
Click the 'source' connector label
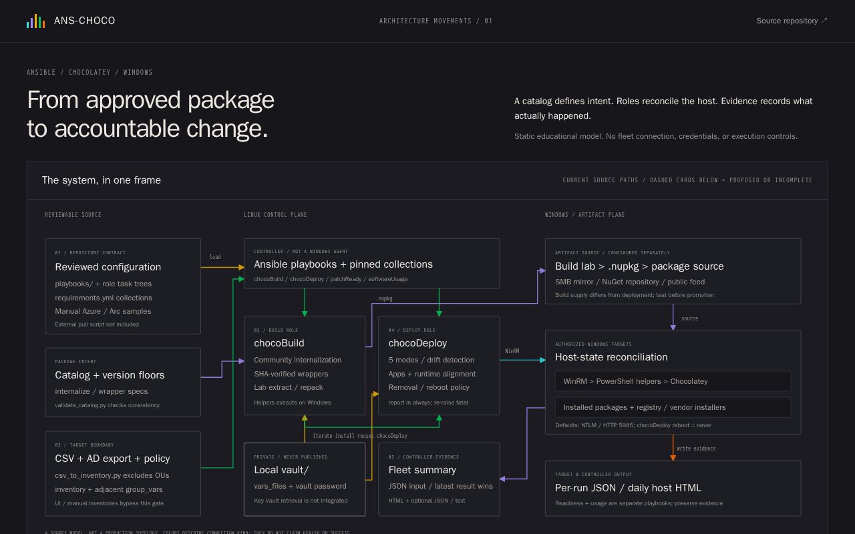pos(689,318)
